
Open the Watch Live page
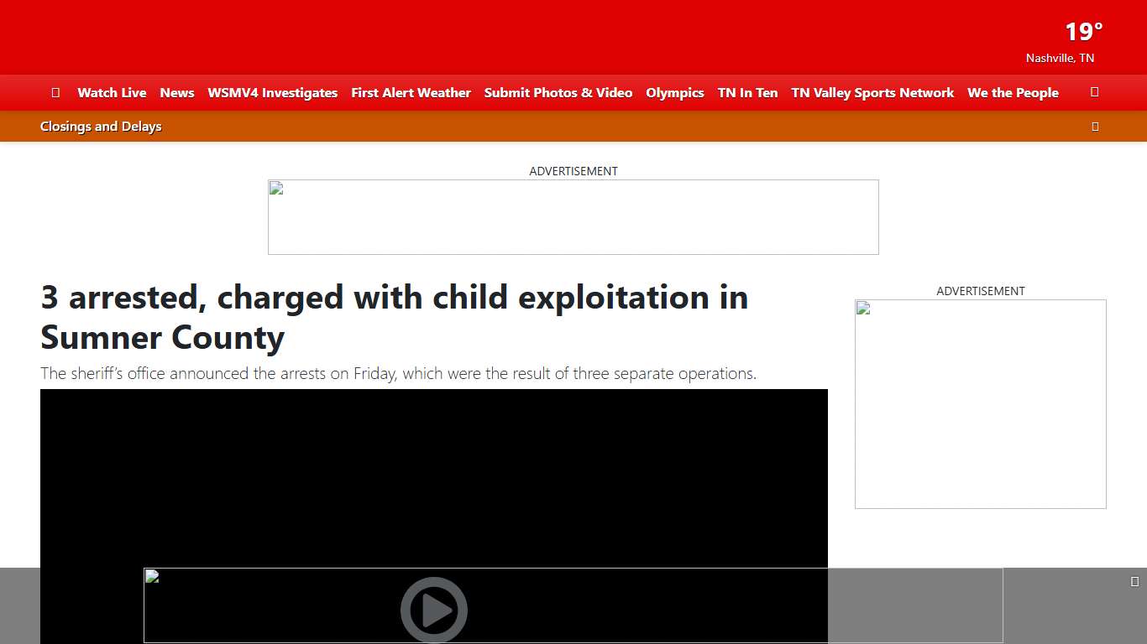[x=112, y=93]
